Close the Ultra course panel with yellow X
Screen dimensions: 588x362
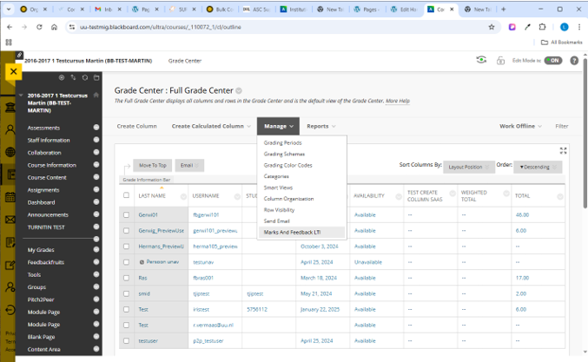(14, 71)
